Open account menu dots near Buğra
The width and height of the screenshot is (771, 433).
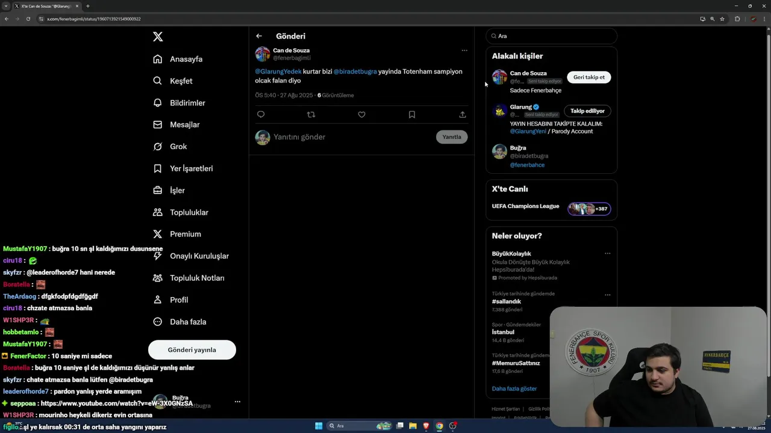237,402
